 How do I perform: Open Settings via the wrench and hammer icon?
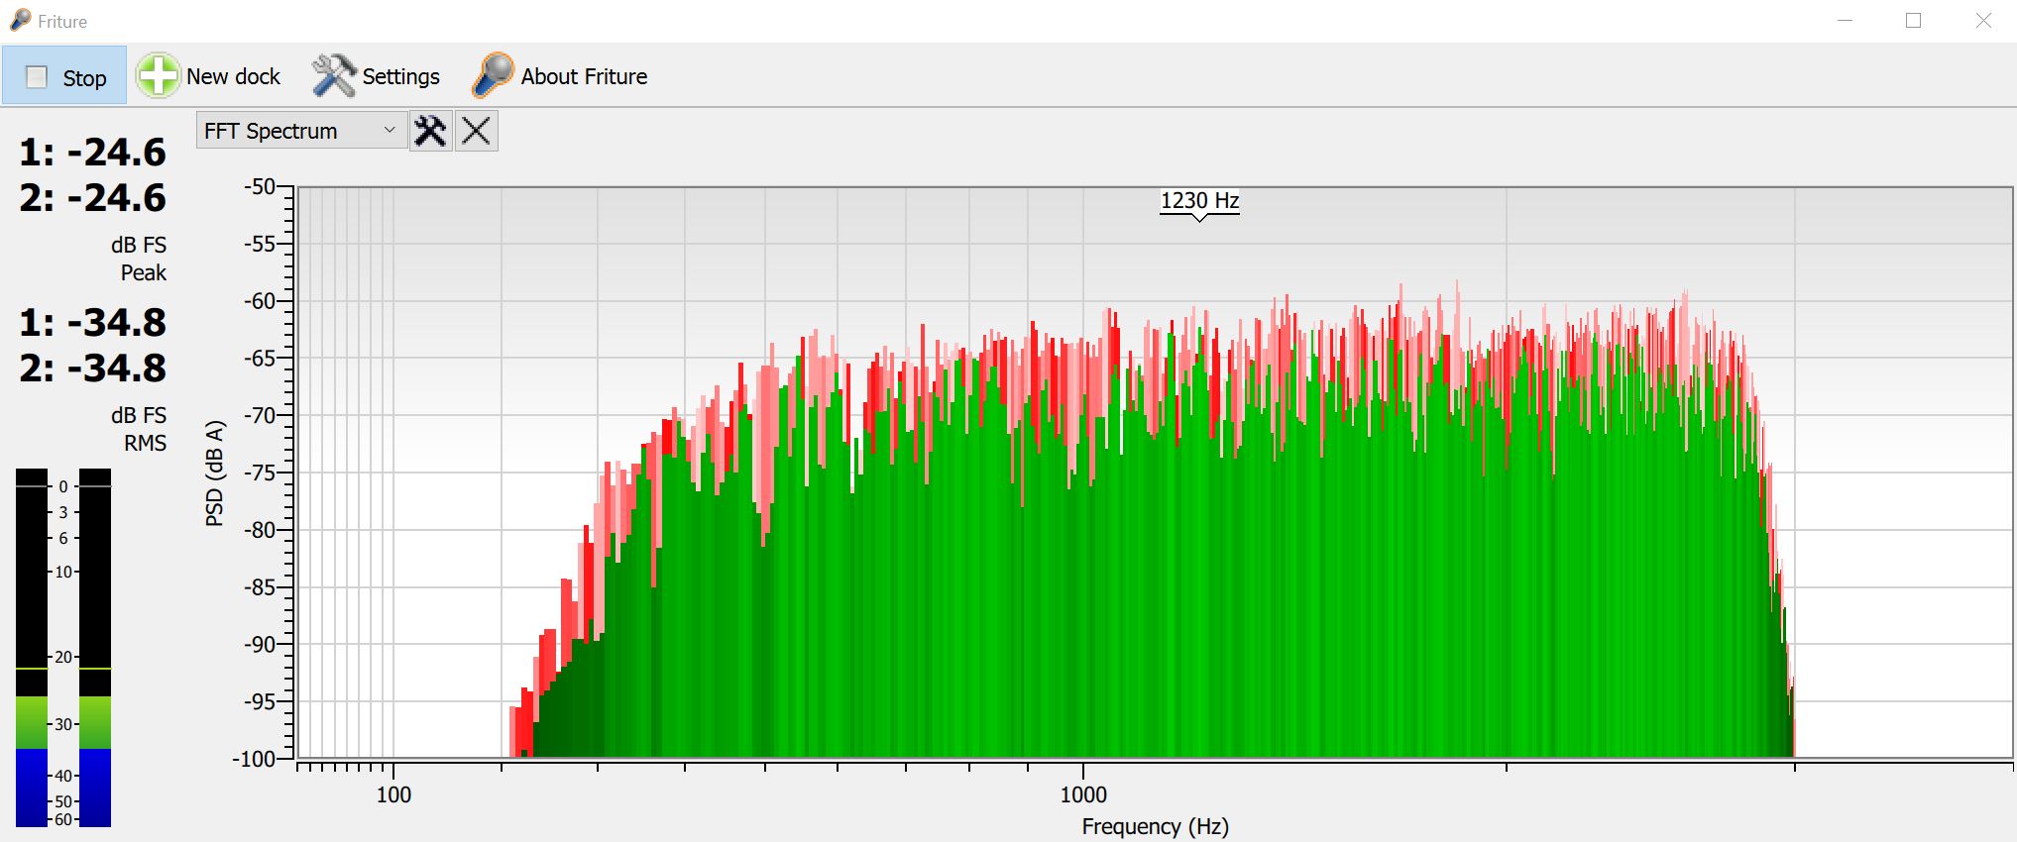(x=333, y=75)
